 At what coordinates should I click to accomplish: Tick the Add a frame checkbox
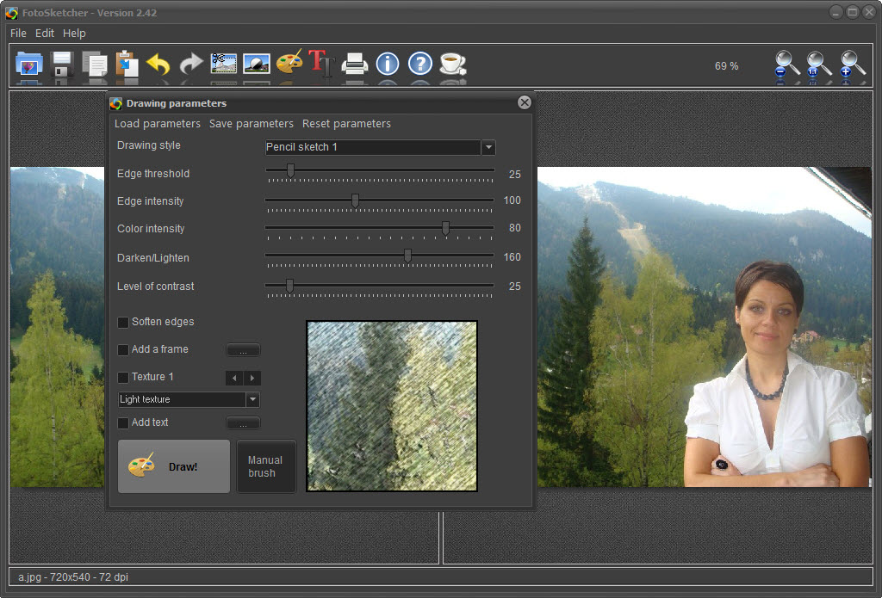[123, 349]
